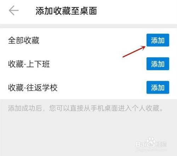Click 添加 button next to 全部收藏
Viewport: 177px width, 156px height.
[x=158, y=40]
